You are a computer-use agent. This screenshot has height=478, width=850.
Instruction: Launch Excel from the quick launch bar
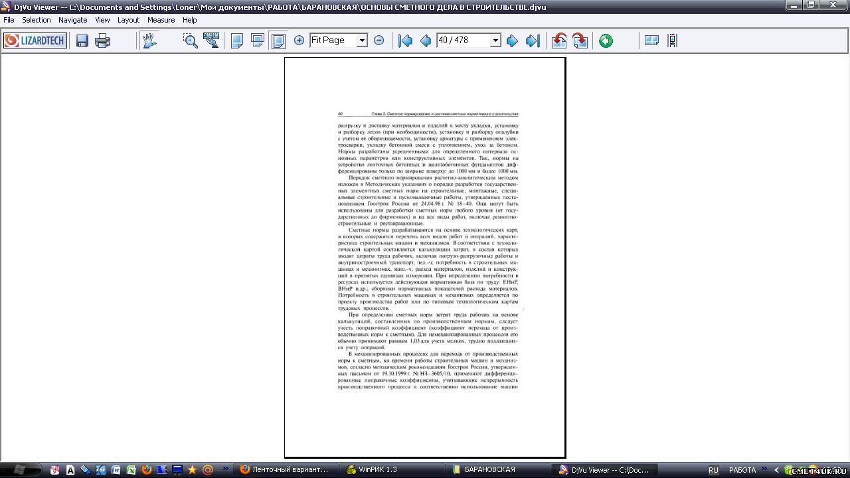point(131,469)
